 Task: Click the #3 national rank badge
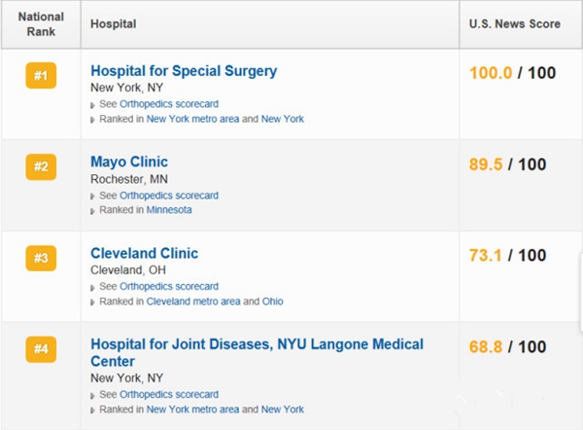coord(41,258)
